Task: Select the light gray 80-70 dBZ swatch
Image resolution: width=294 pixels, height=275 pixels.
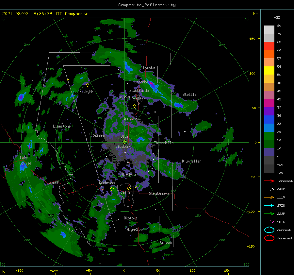Action: tap(269, 30)
